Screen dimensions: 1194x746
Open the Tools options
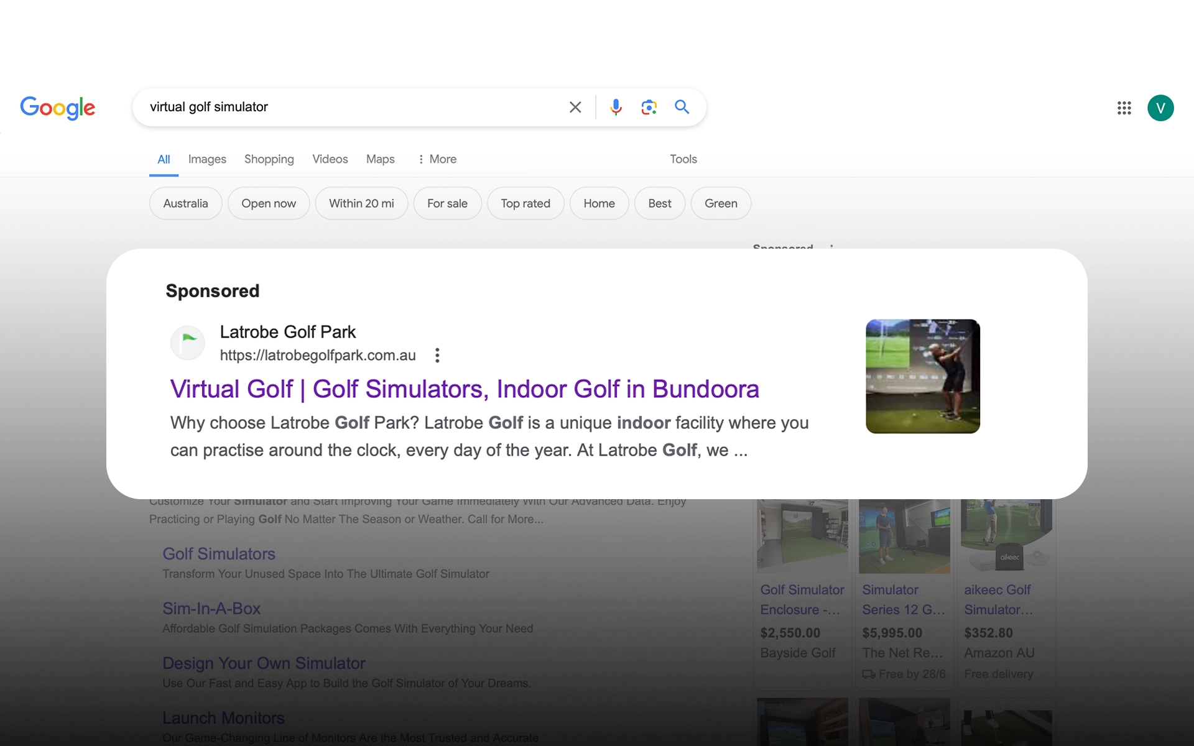(683, 159)
